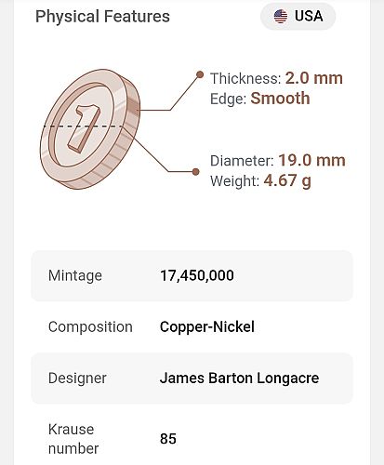This screenshot has width=384, height=465.
Task: Tap the thickness callout dot marker
Action: click(x=200, y=74)
